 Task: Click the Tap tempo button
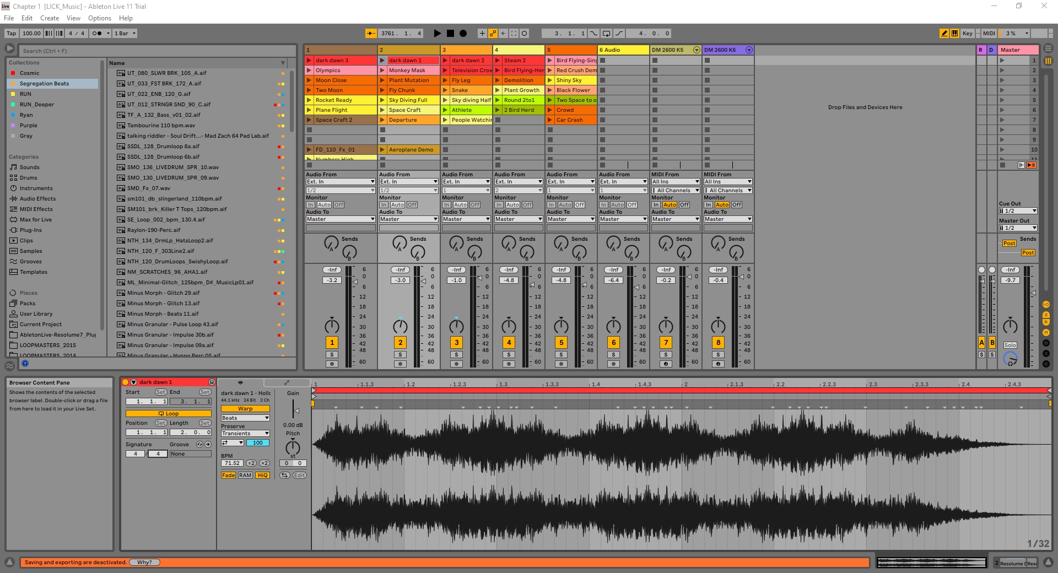(x=12, y=34)
